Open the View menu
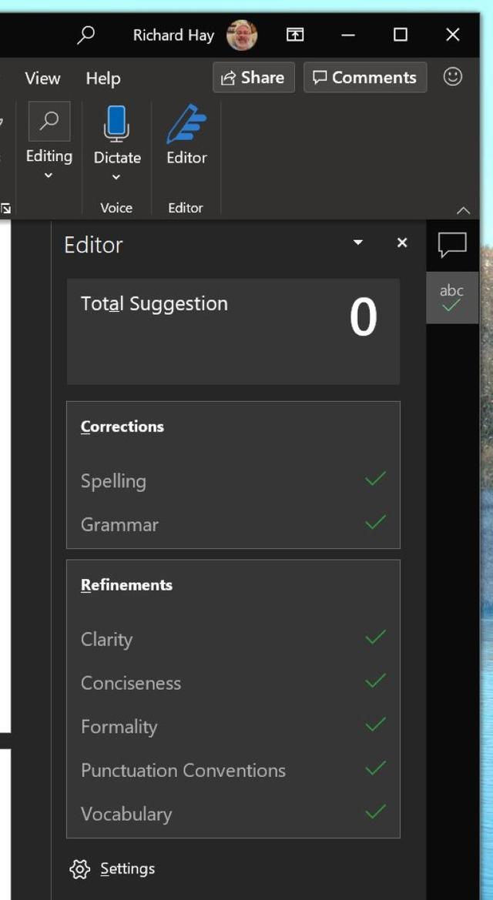Image resolution: width=493 pixels, height=900 pixels. (x=42, y=78)
